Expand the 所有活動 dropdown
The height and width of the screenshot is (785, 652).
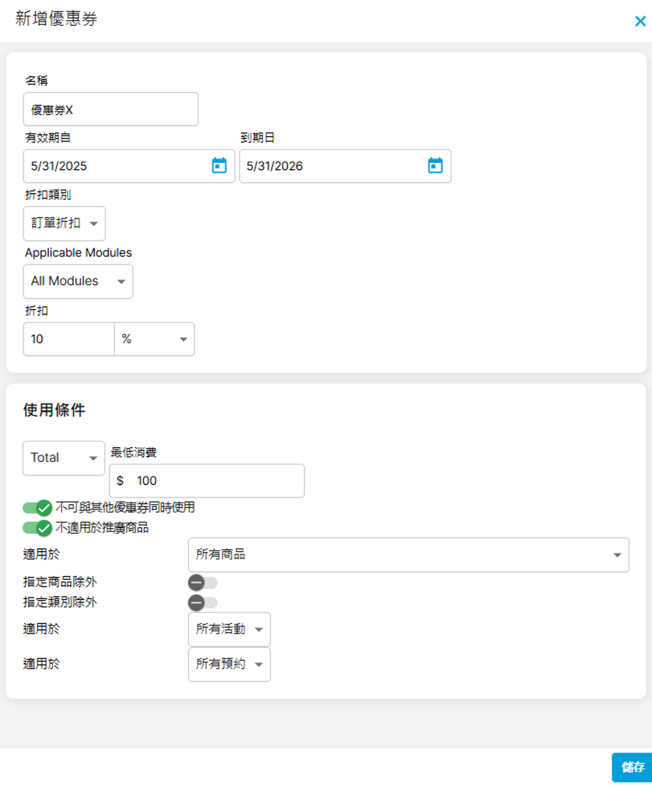tap(229, 629)
